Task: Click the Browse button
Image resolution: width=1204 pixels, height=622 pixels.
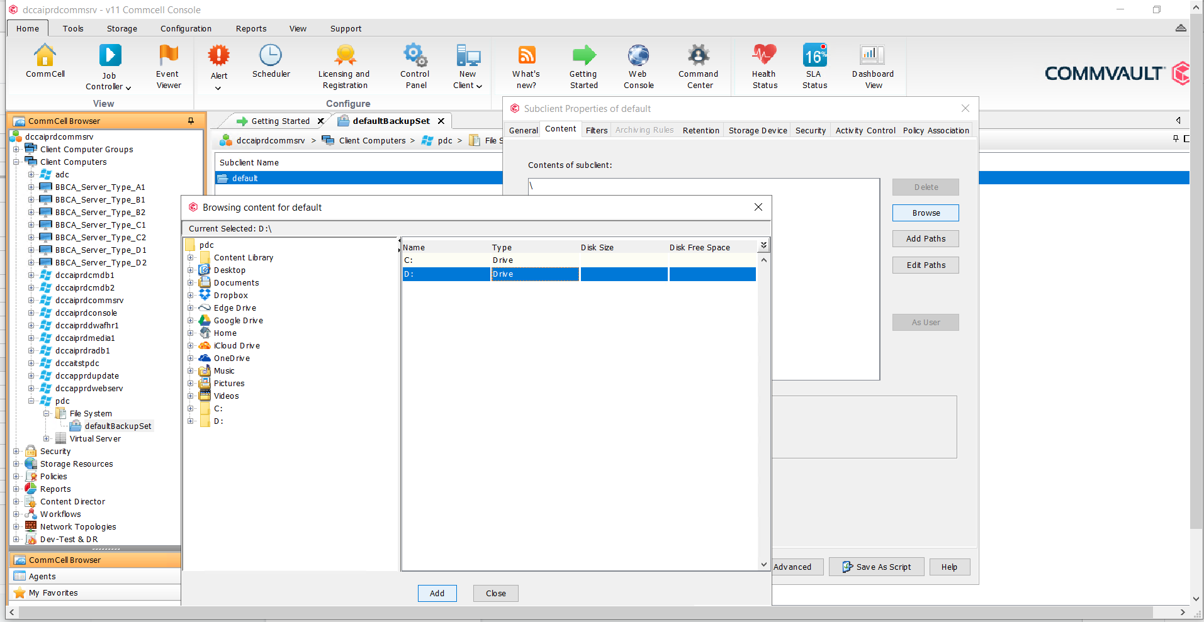Action: pyautogui.click(x=925, y=213)
